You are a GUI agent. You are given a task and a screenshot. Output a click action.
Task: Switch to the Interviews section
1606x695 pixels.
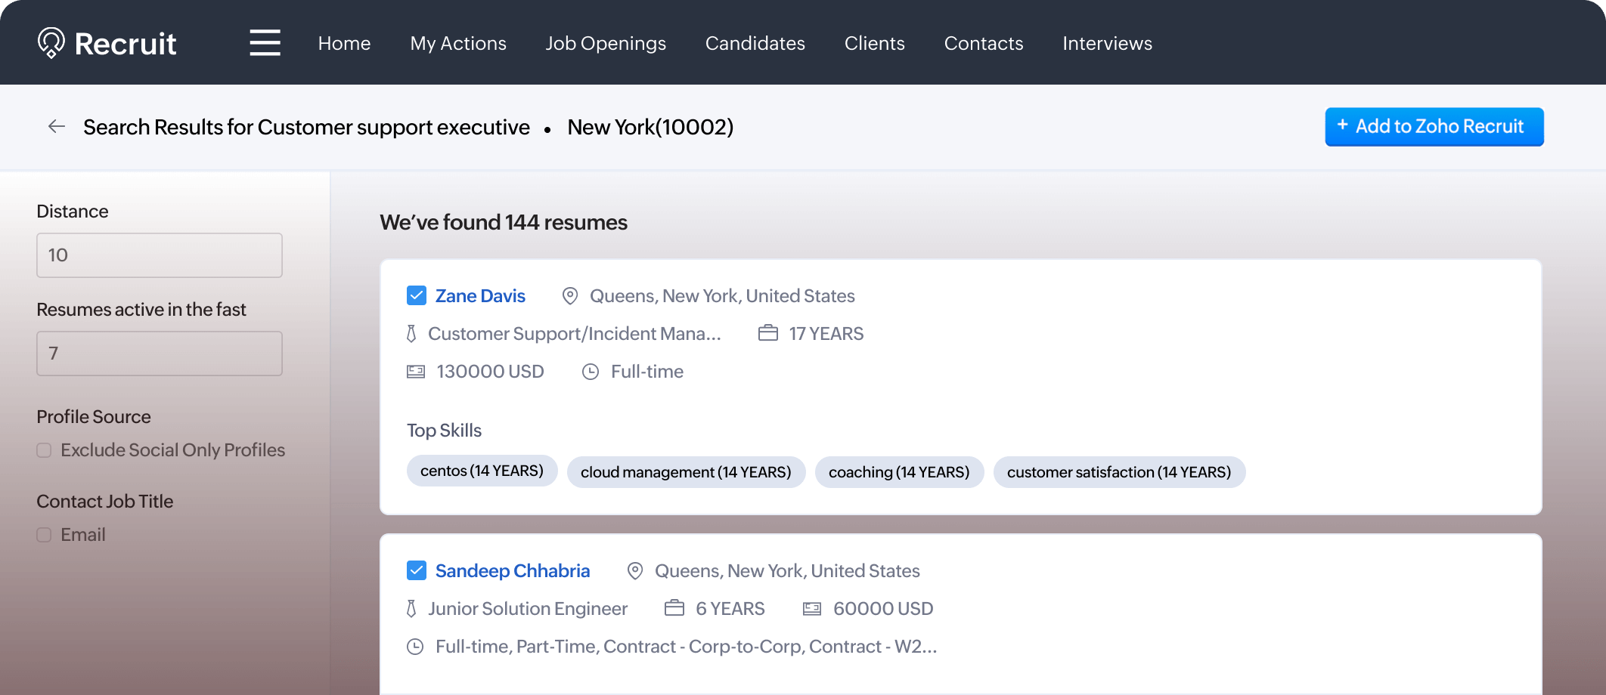point(1107,43)
